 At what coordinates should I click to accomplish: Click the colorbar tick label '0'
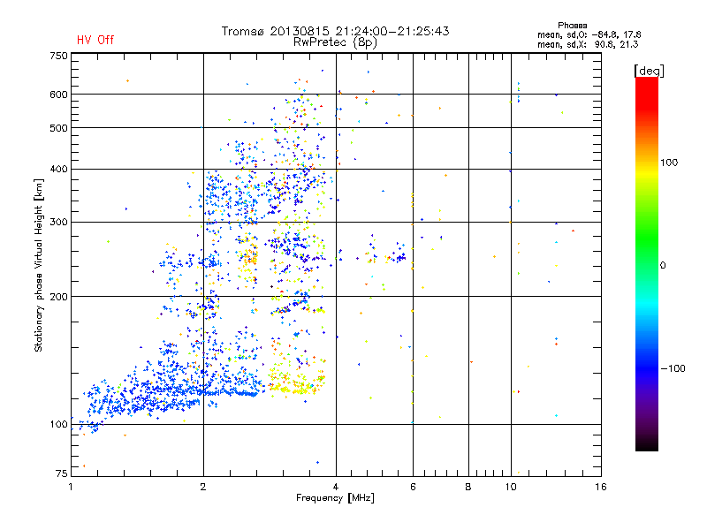pos(663,266)
